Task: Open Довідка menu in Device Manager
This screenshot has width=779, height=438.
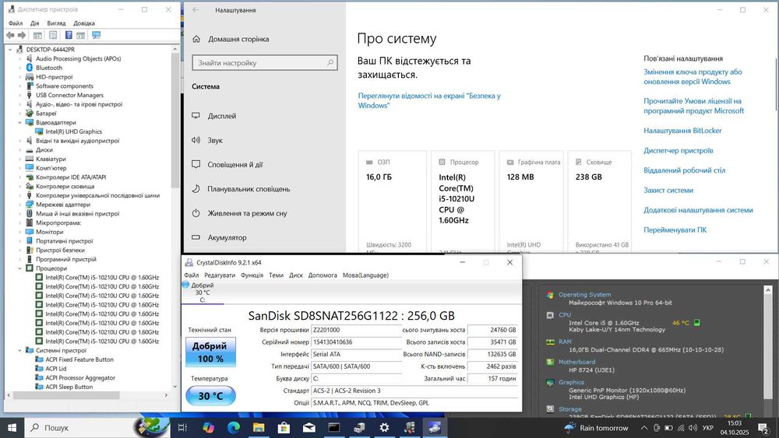Action: [84, 23]
